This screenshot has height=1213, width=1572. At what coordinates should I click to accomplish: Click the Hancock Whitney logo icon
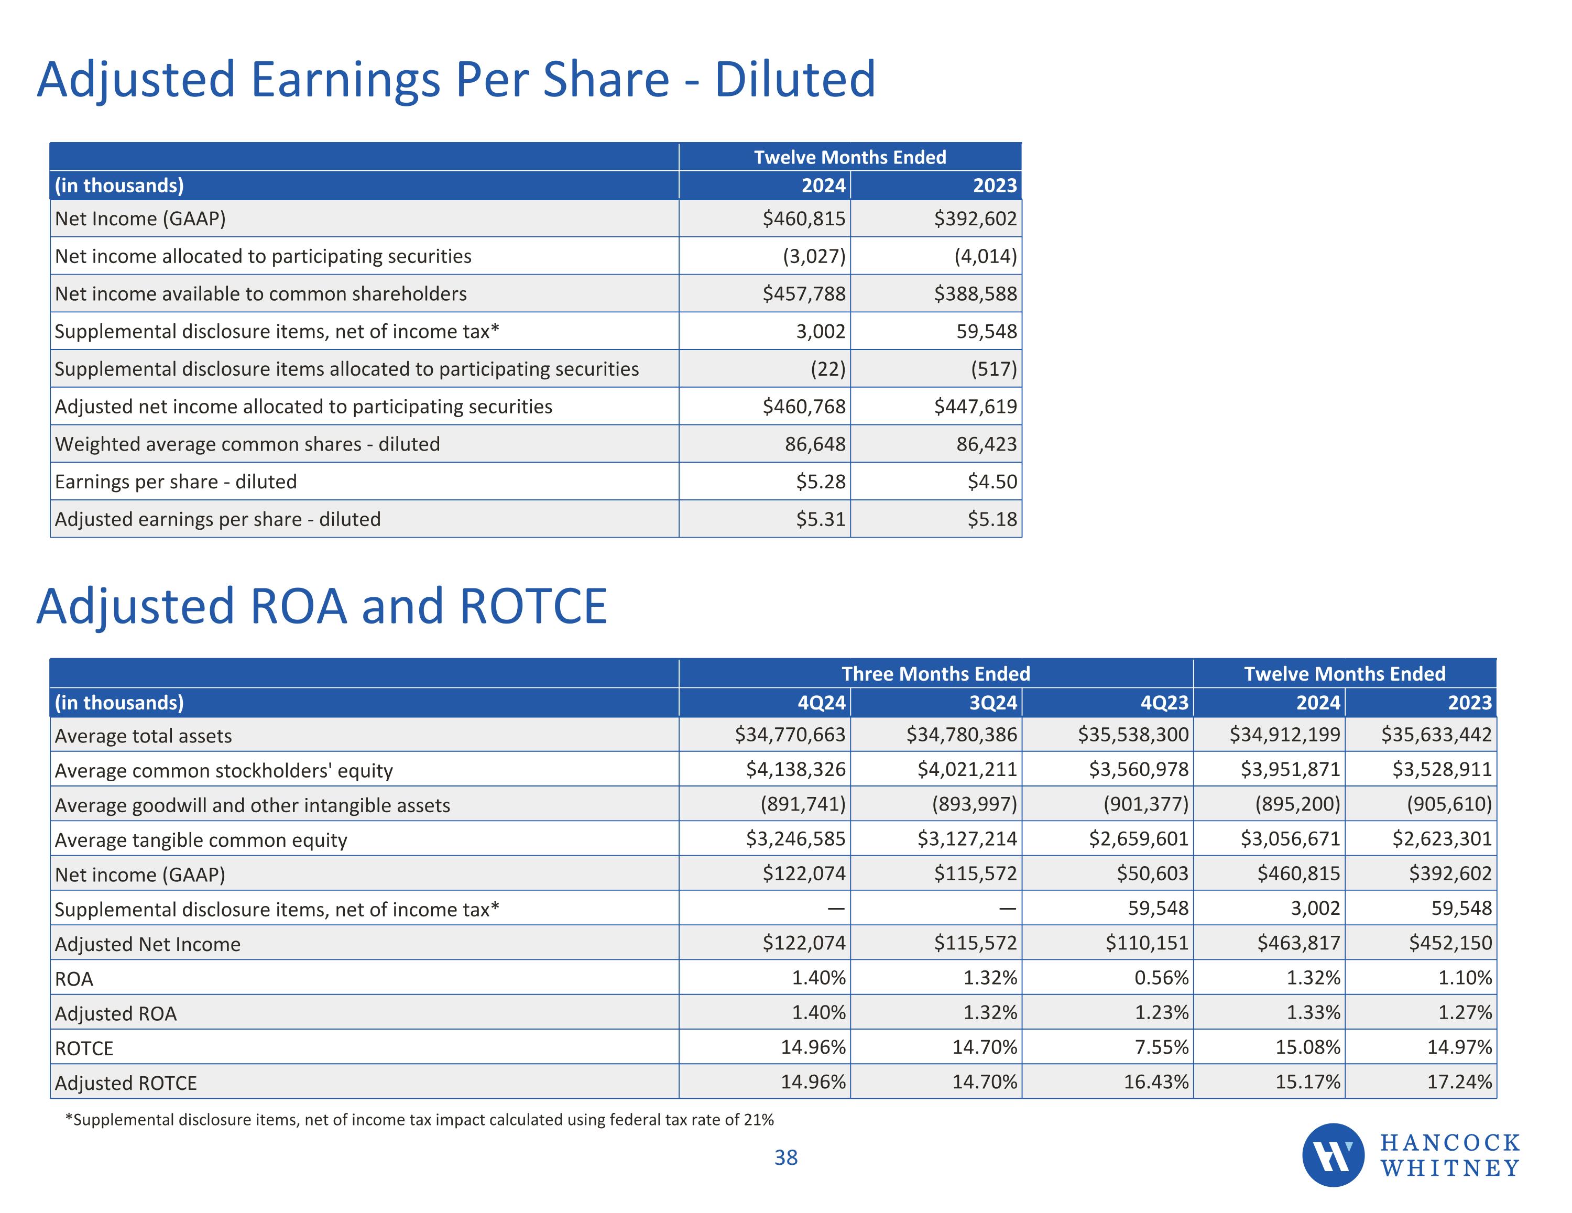[1333, 1155]
